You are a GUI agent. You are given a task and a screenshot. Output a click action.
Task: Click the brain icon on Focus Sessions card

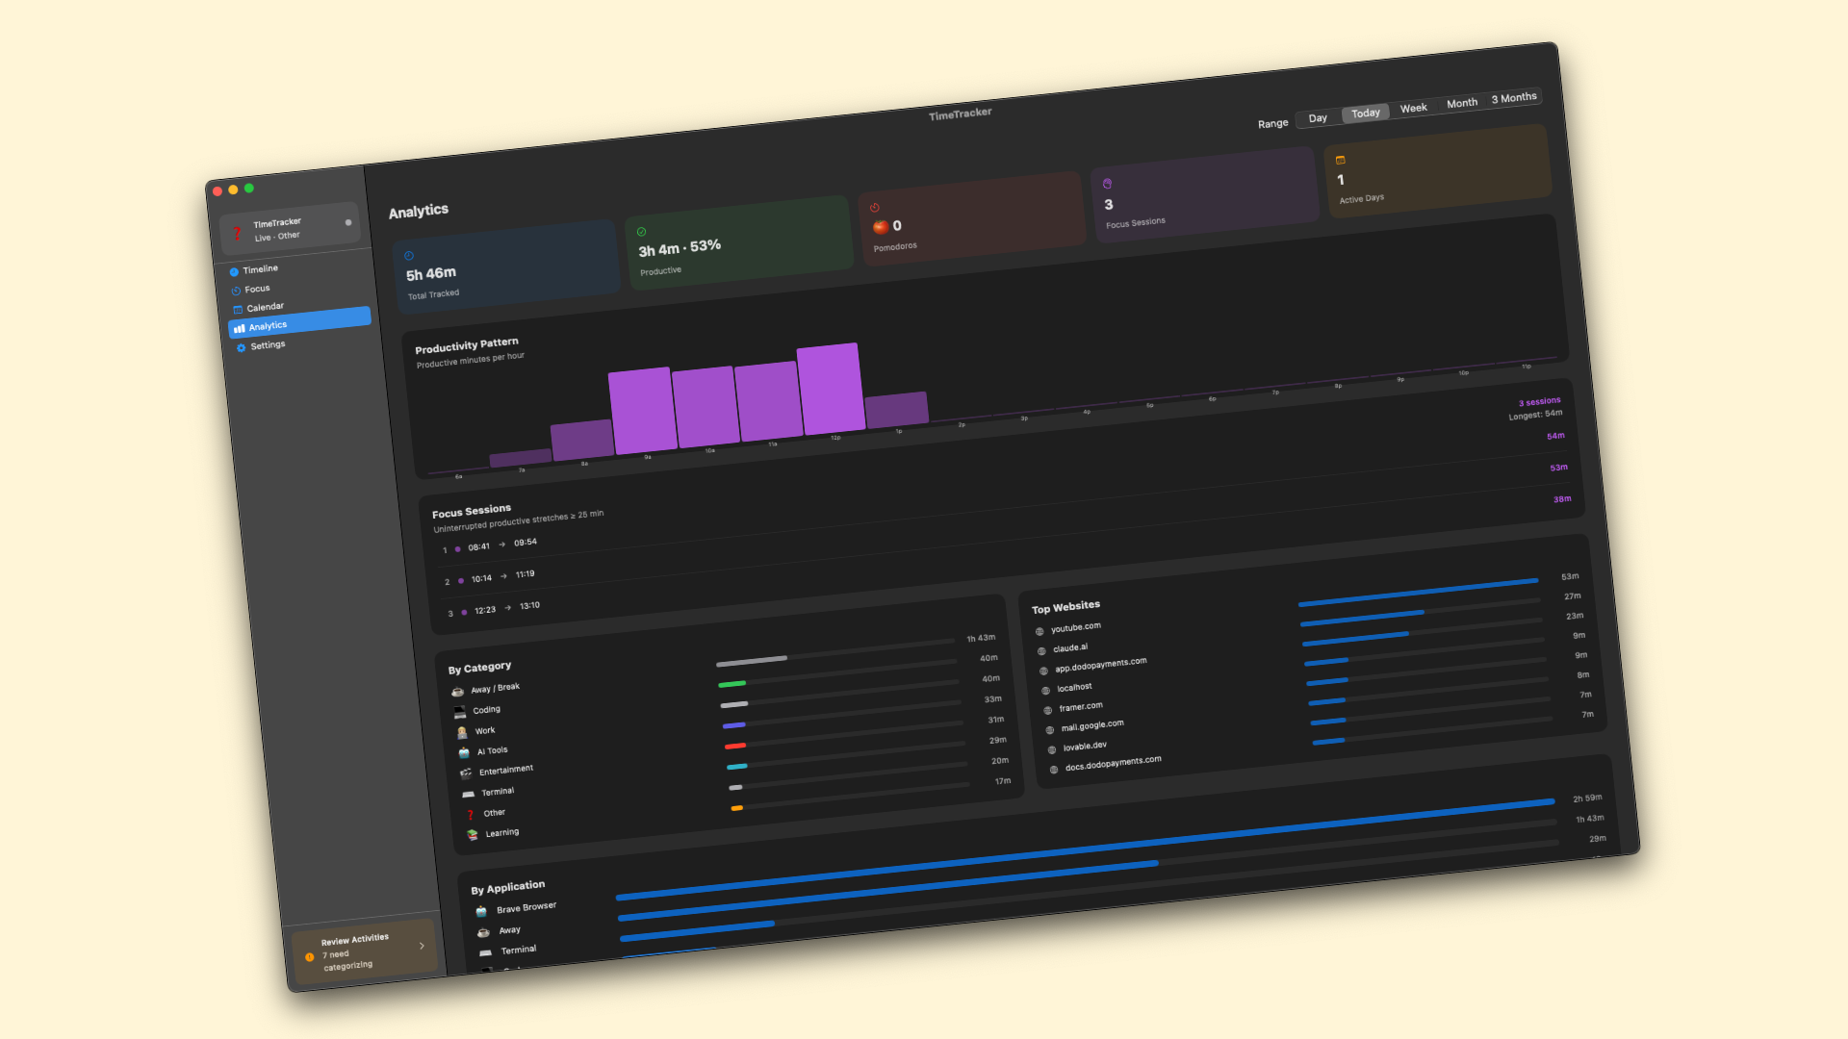(x=1108, y=184)
